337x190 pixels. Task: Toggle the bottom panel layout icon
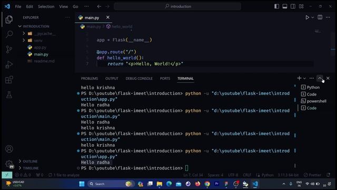coord(285,6)
